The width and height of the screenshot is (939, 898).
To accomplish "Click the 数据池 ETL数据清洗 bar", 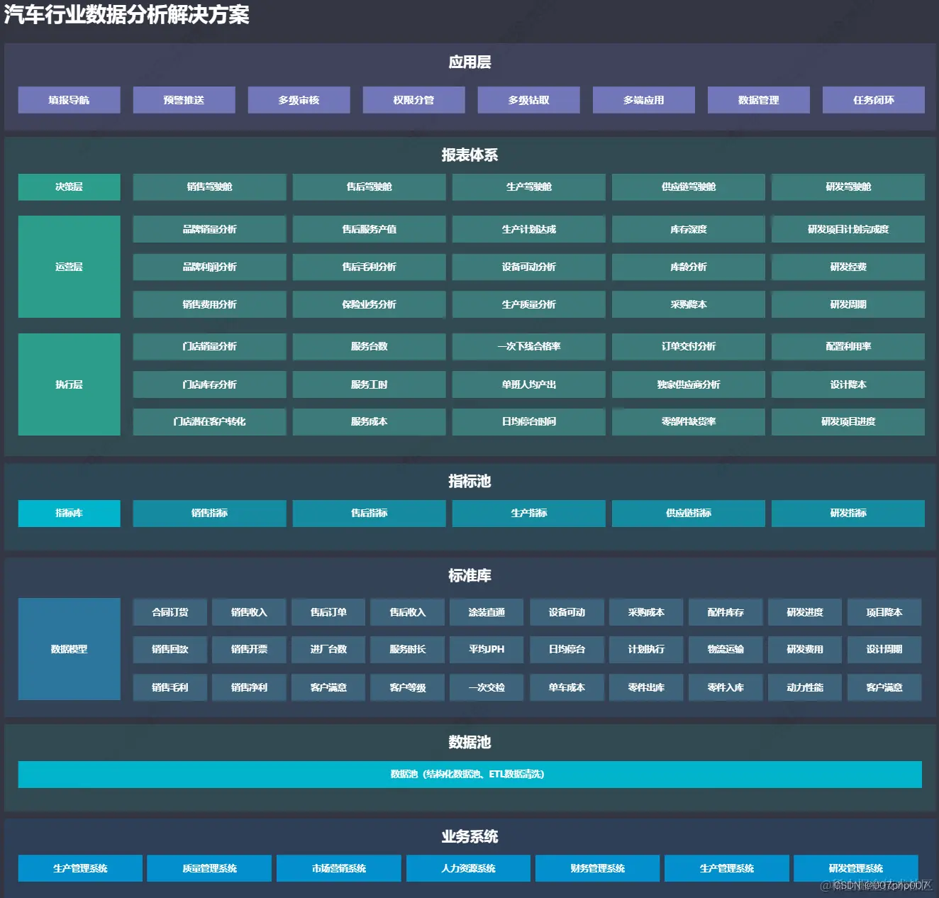I will point(469,774).
